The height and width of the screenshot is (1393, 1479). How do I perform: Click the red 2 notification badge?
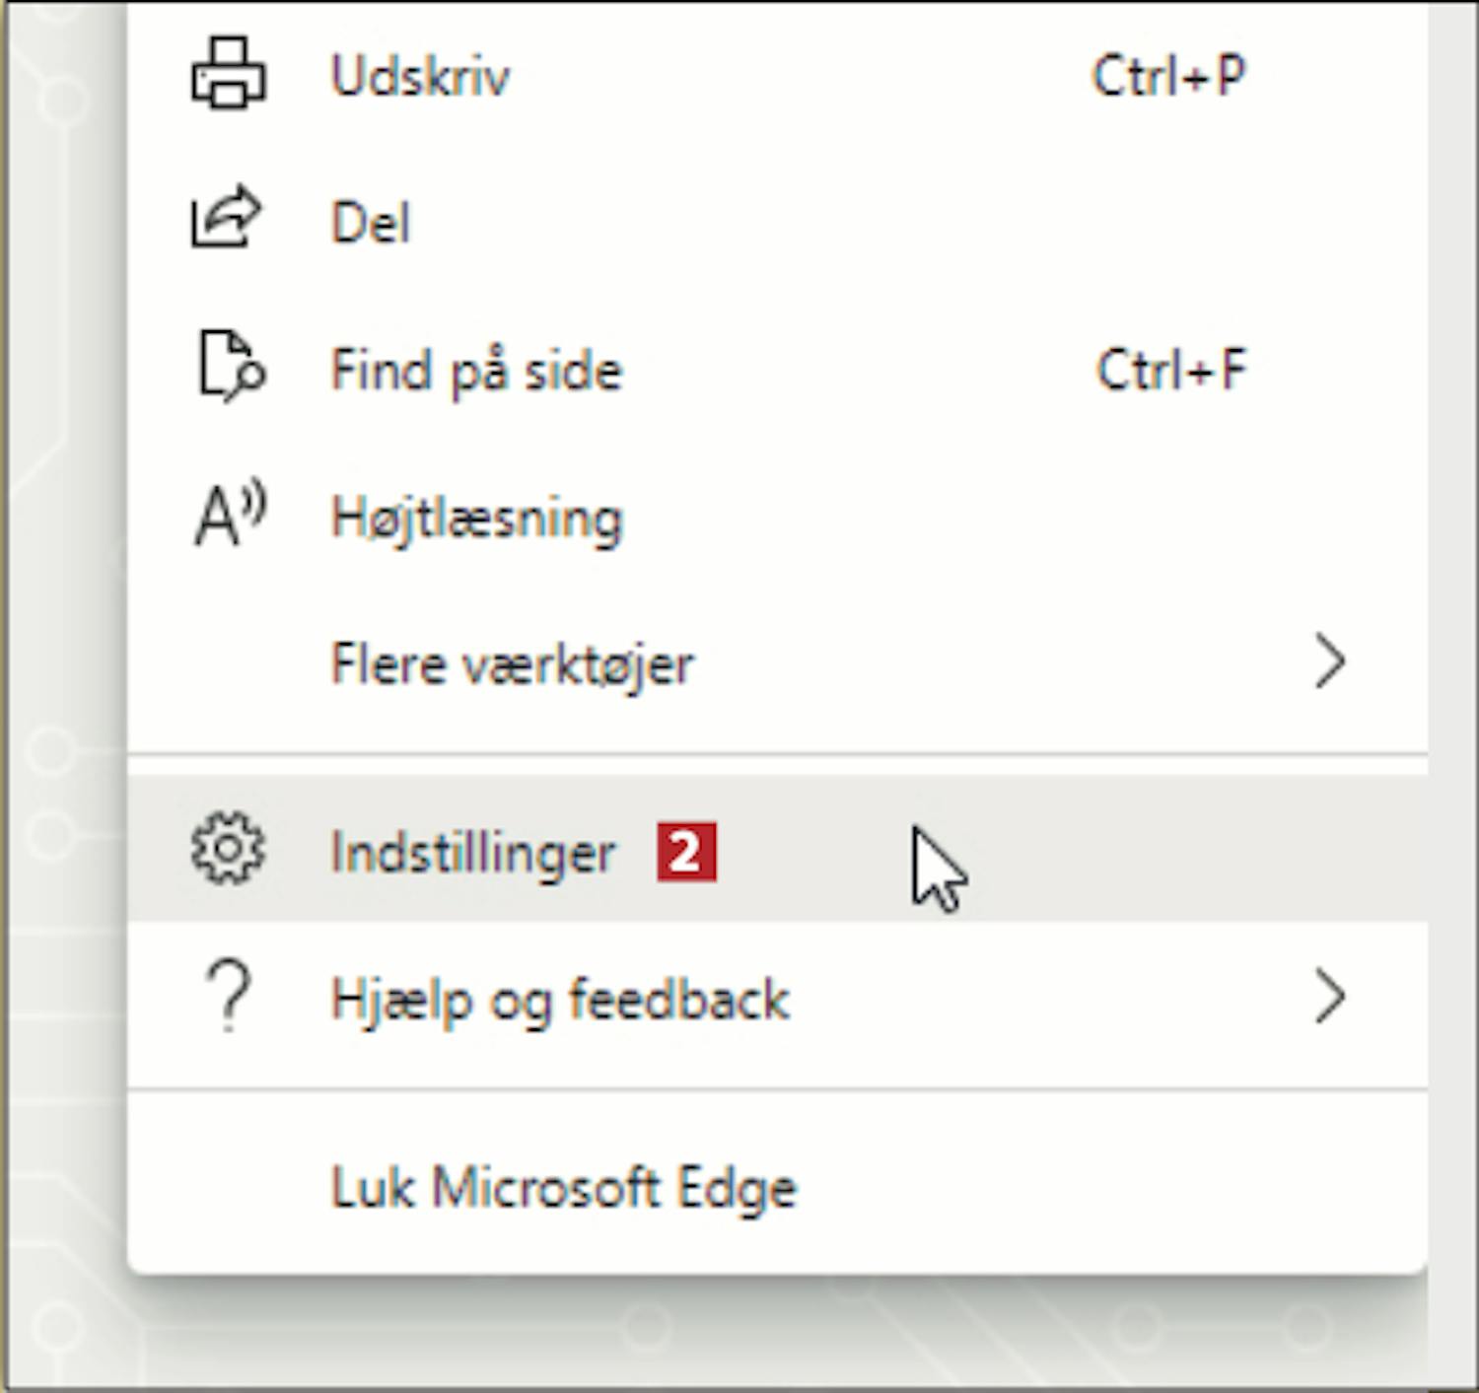click(686, 852)
